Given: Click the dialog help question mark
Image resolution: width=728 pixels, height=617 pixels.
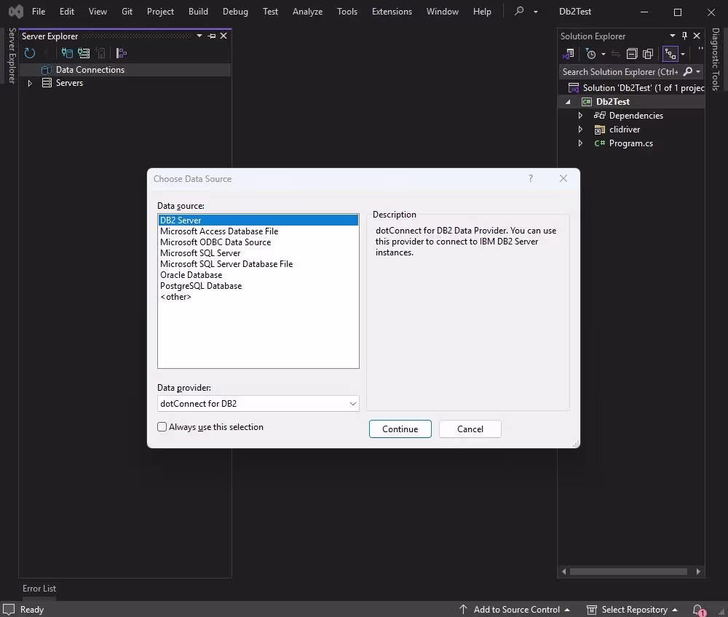Looking at the screenshot, I should coord(531,178).
